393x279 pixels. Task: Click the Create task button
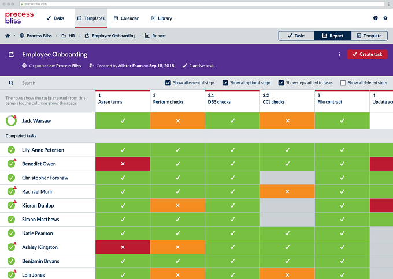point(367,54)
